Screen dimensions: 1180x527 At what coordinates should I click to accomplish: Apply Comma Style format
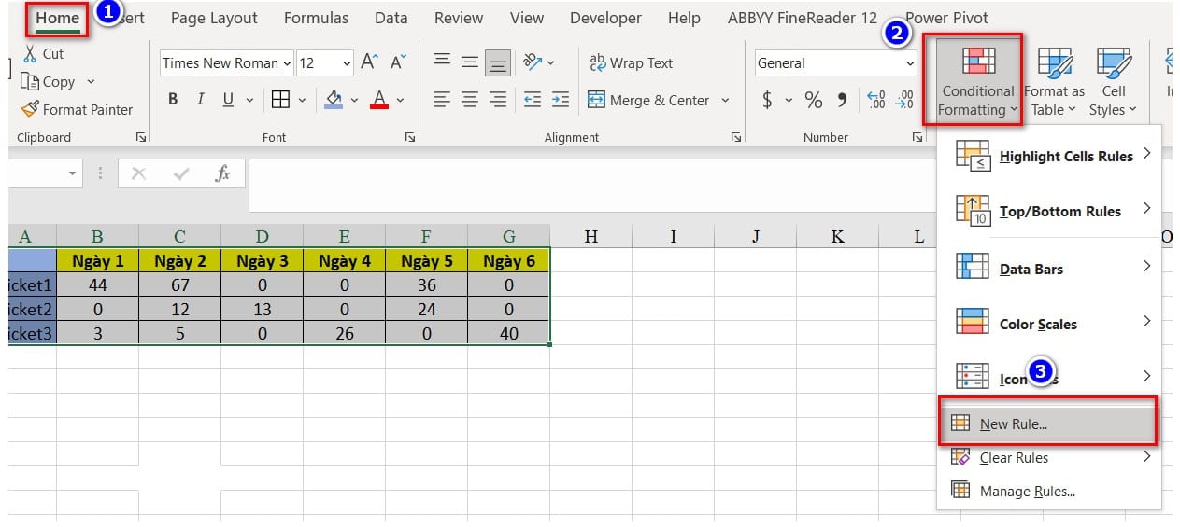tap(842, 100)
